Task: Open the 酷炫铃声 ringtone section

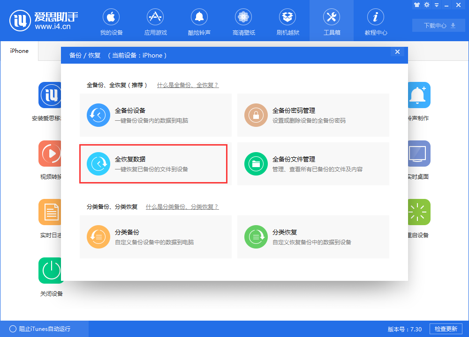Action: point(199,21)
